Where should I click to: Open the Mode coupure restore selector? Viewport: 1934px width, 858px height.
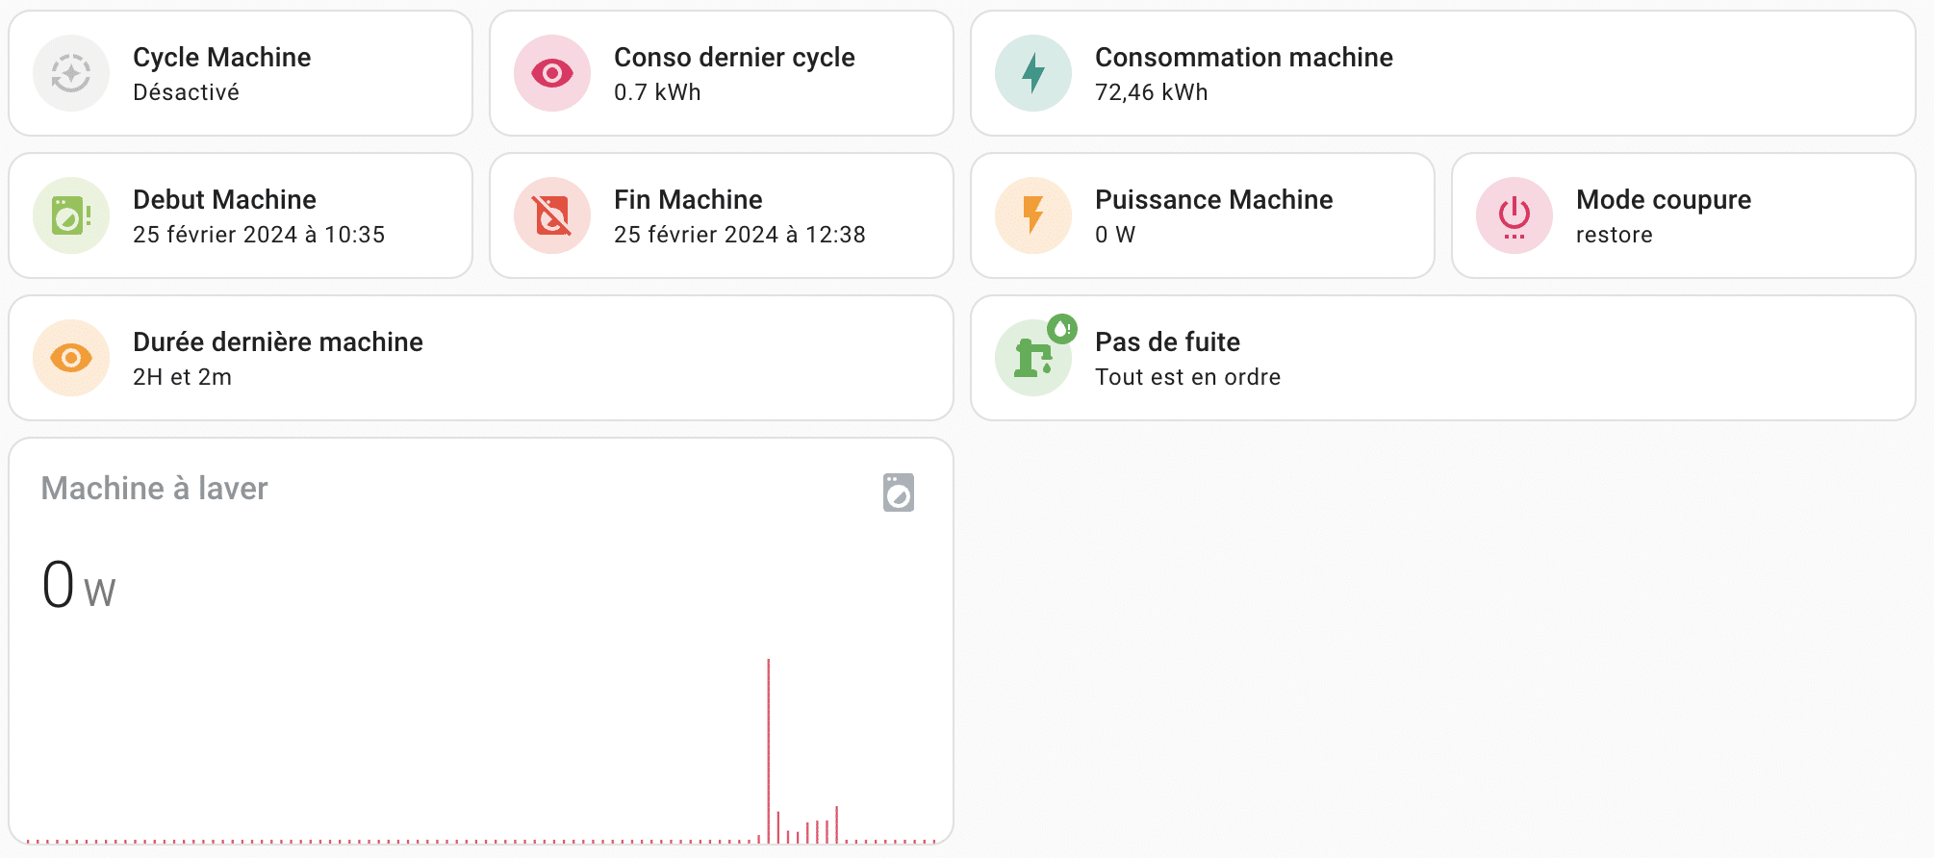click(1684, 215)
